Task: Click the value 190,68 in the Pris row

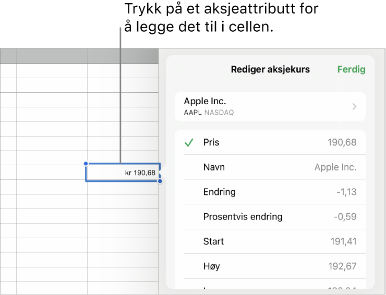Action: [342, 142]
